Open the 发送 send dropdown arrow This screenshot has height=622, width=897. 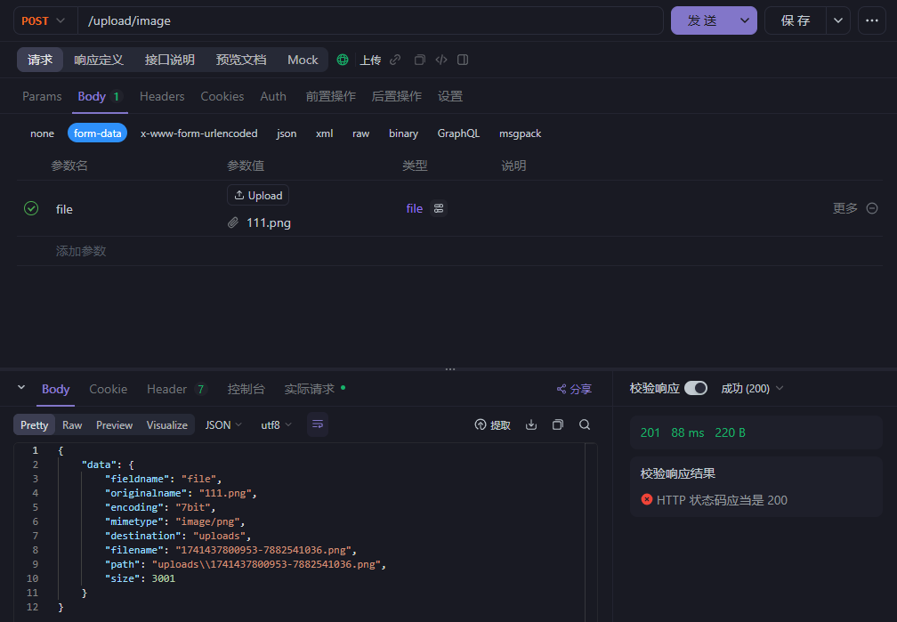744,20
